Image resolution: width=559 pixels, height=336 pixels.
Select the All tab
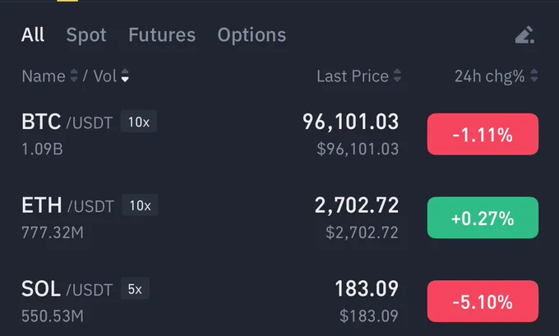[x=32, y=35]
